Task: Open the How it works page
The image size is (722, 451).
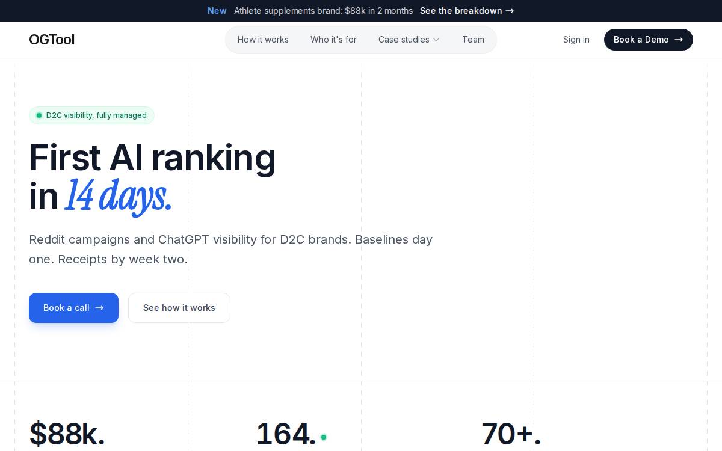Action: click(263, 40)
